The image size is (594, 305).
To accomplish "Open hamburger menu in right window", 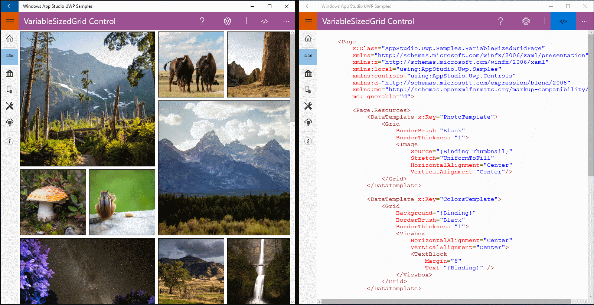I will click(308, 21).
